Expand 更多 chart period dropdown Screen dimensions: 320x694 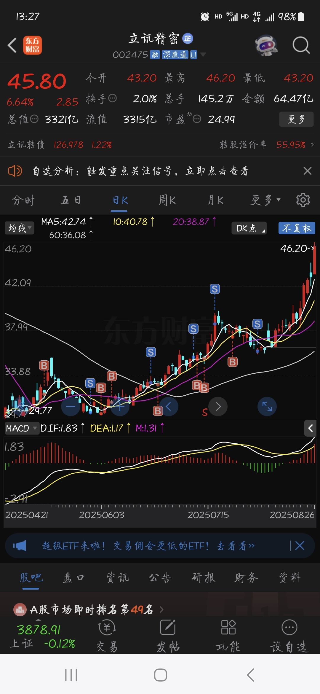[x=265, y=200]
